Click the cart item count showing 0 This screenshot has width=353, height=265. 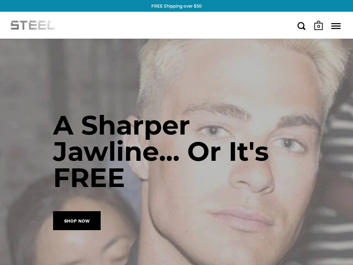(319, 27)
